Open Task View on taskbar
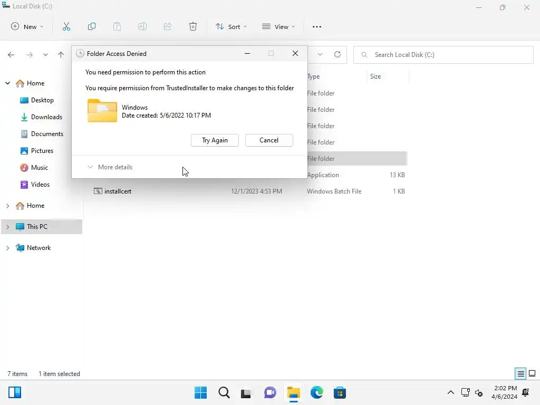The width and height of the screenshot is (540, 405). tap(246, 392)
